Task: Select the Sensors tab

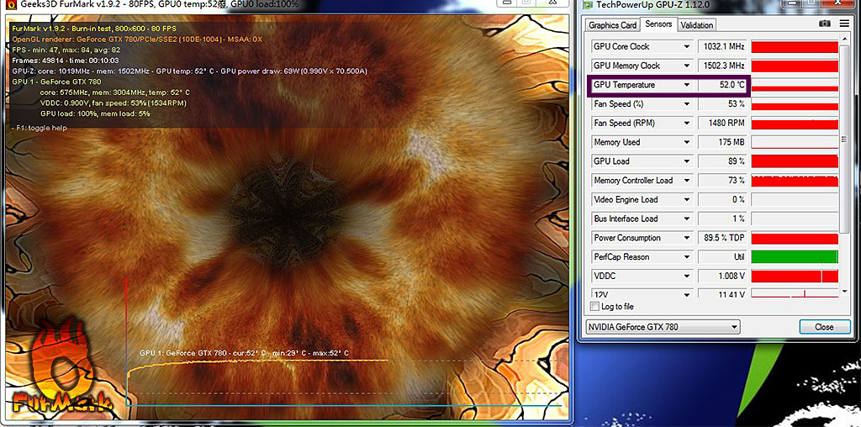Action: [658, 24]
